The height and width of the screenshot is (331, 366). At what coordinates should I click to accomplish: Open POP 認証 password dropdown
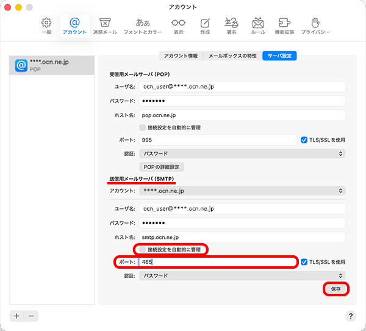pyautogui.click(x=242, y=153)
